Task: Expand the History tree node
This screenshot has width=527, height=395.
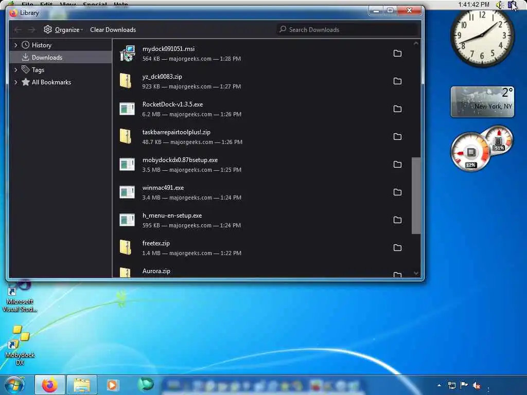Action: click(15, 45)
